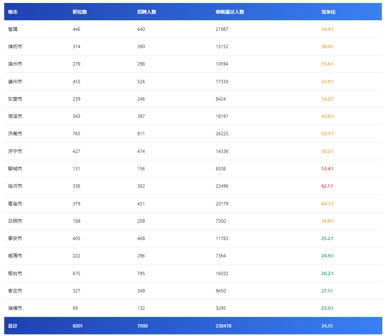Click the 26225 approved count for 济南市
Screen dimensions: 386x336
[222, 134]
